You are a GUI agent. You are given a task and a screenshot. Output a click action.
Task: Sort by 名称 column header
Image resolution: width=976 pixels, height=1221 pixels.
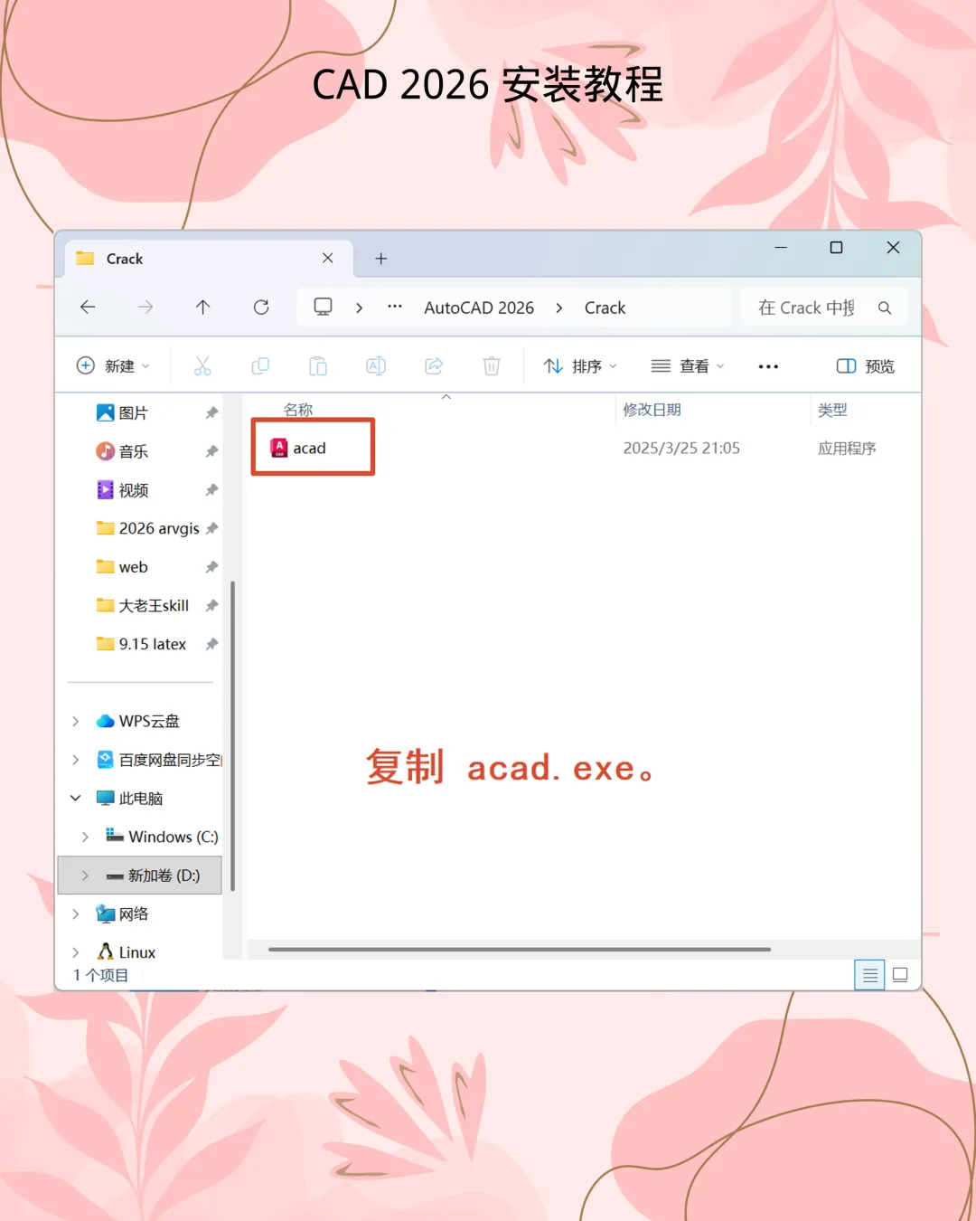point(298,410)
